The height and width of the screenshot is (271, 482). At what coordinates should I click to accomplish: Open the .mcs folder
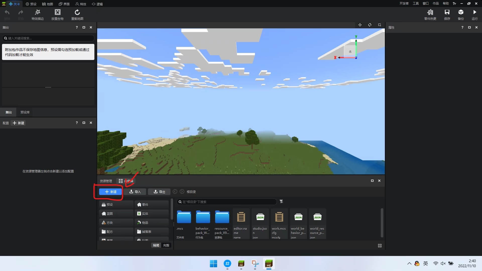[184, 224]
